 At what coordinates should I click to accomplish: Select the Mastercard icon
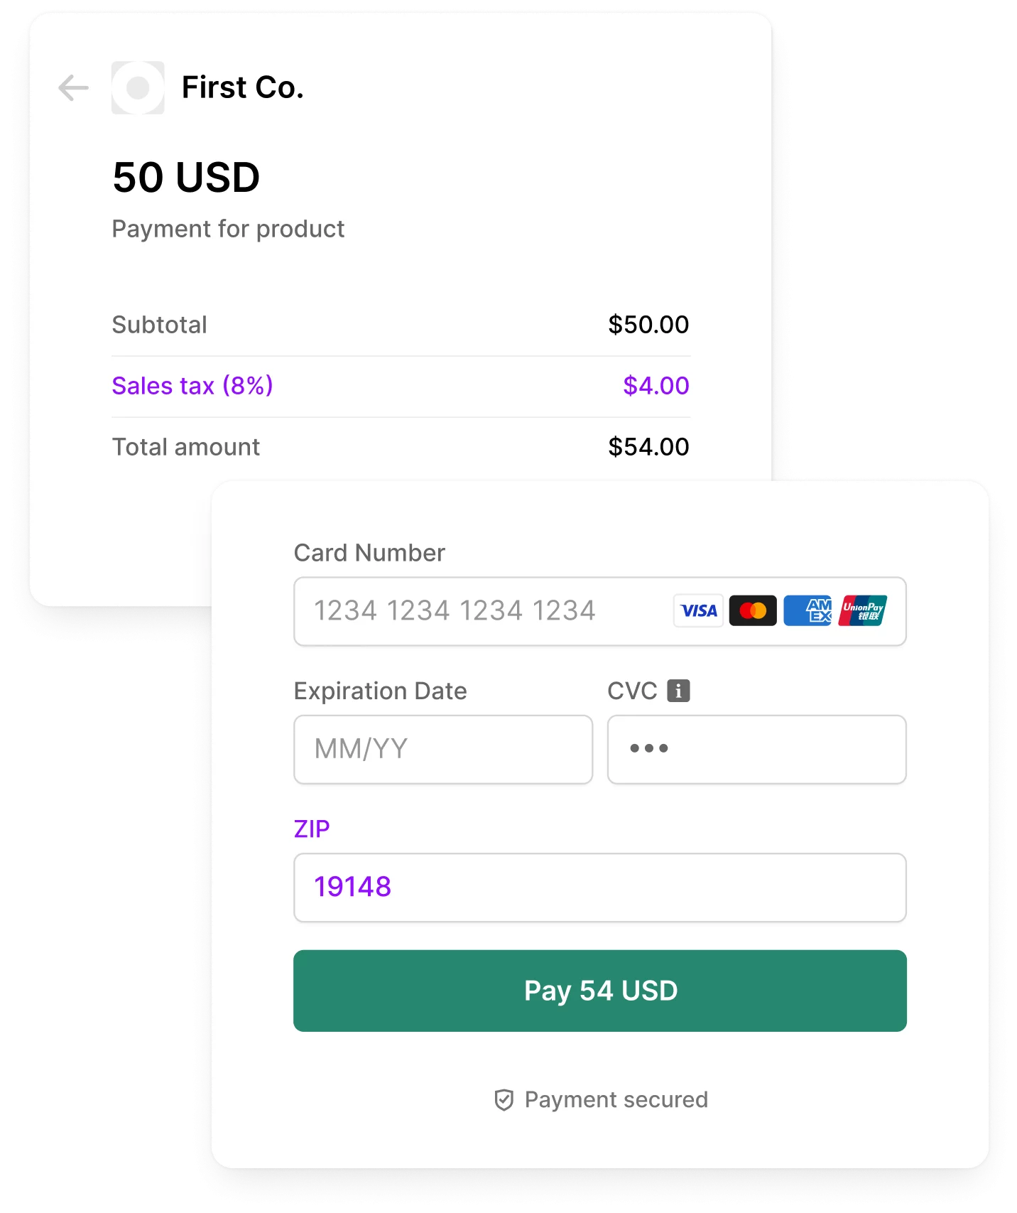754,611
